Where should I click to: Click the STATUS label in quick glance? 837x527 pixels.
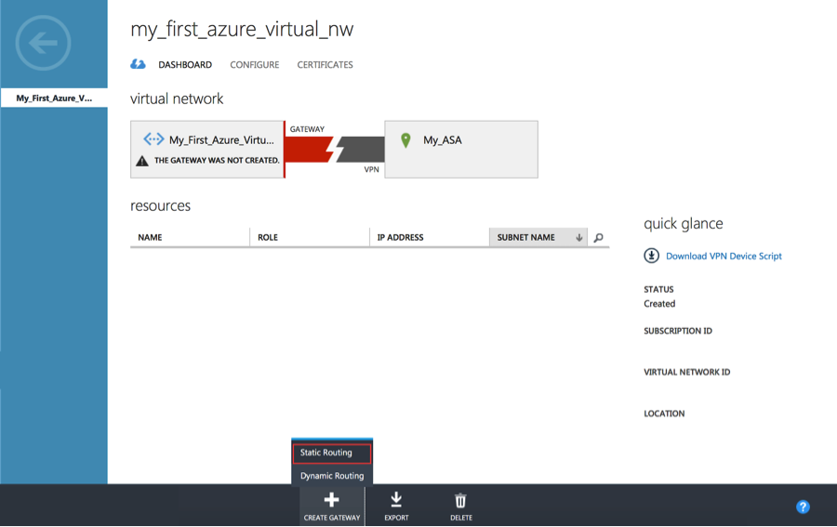[x=658, y=289]
